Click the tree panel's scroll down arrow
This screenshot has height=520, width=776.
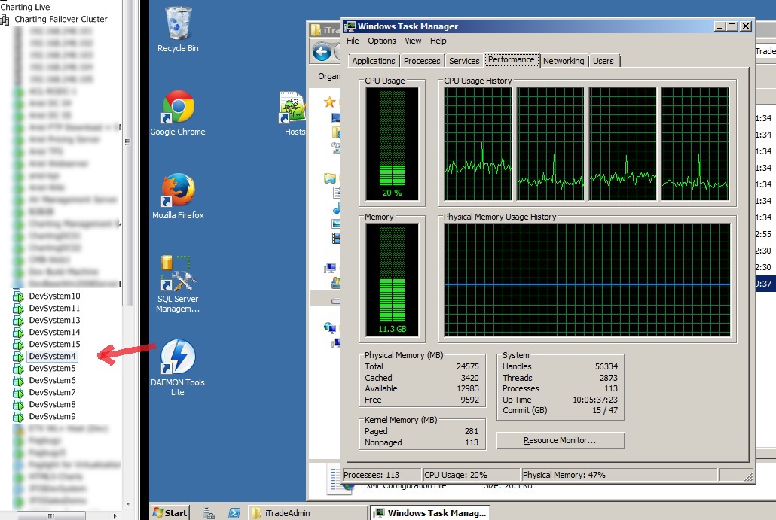[x=128, y=504]
